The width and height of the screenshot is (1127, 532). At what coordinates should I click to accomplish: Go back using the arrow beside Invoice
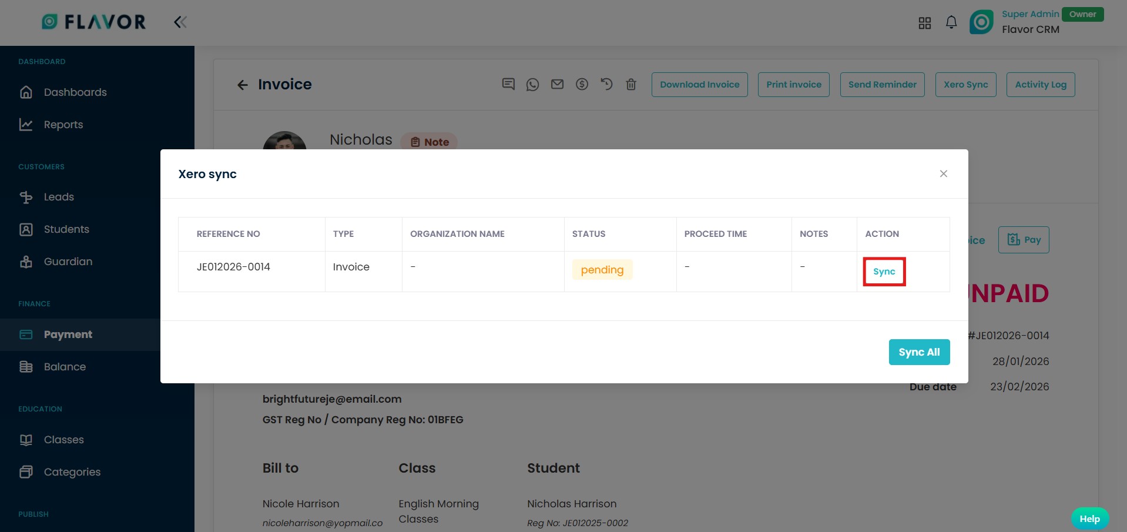tap(242, 85)
